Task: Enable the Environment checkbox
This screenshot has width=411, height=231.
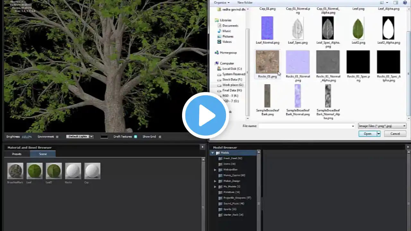Action: (57, 137)
